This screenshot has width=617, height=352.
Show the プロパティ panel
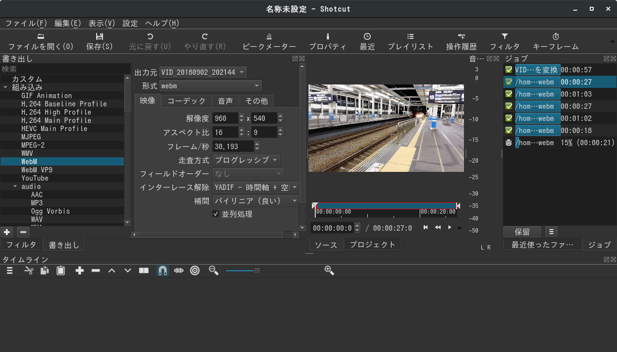click(x=328, y=42)
